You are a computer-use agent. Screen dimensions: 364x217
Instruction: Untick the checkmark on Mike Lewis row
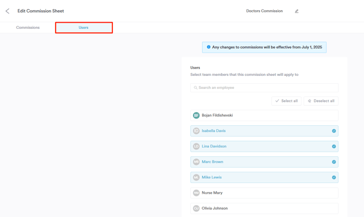(334, 177)
